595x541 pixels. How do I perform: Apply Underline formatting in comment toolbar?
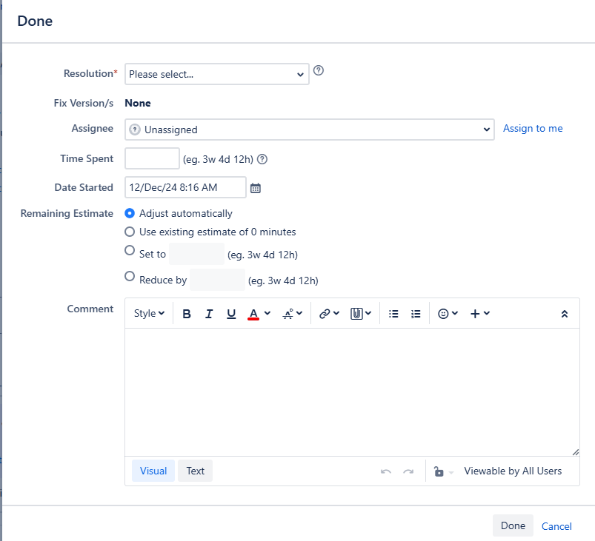[x=231, y=314]
